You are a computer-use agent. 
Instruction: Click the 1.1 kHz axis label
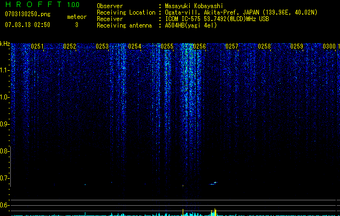pyautogui.click(x=5, y=70)
